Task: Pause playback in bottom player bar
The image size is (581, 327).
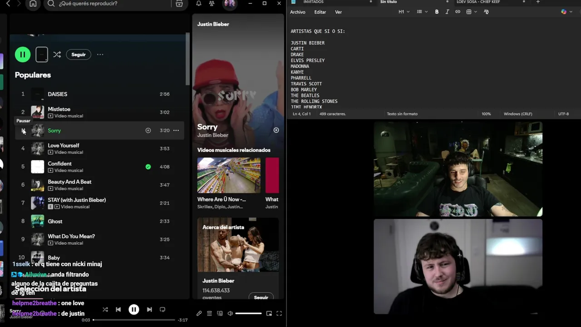Action: pos(134,309)
